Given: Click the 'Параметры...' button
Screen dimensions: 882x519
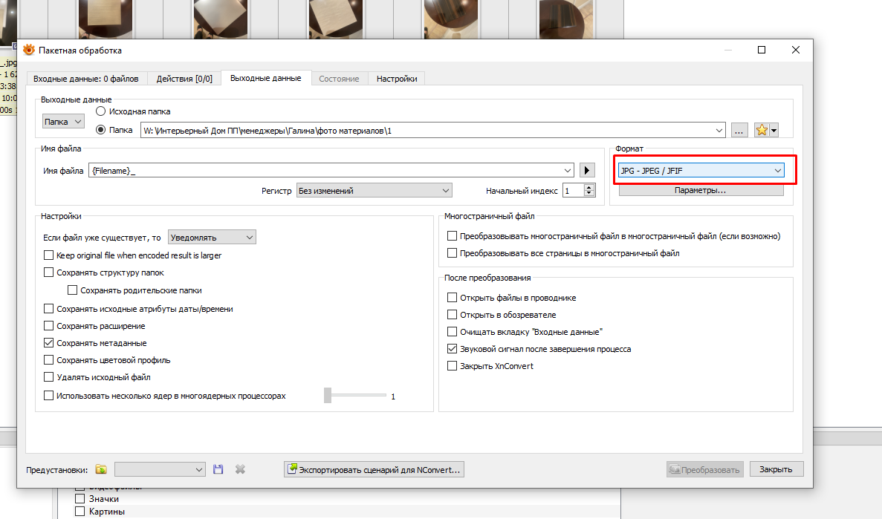Looking at the screenshot, I should pos(700,190).
